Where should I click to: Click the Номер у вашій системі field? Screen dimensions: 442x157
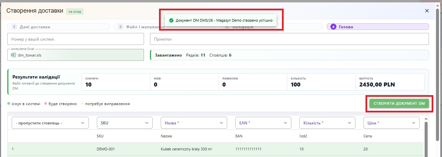(76, 39)
